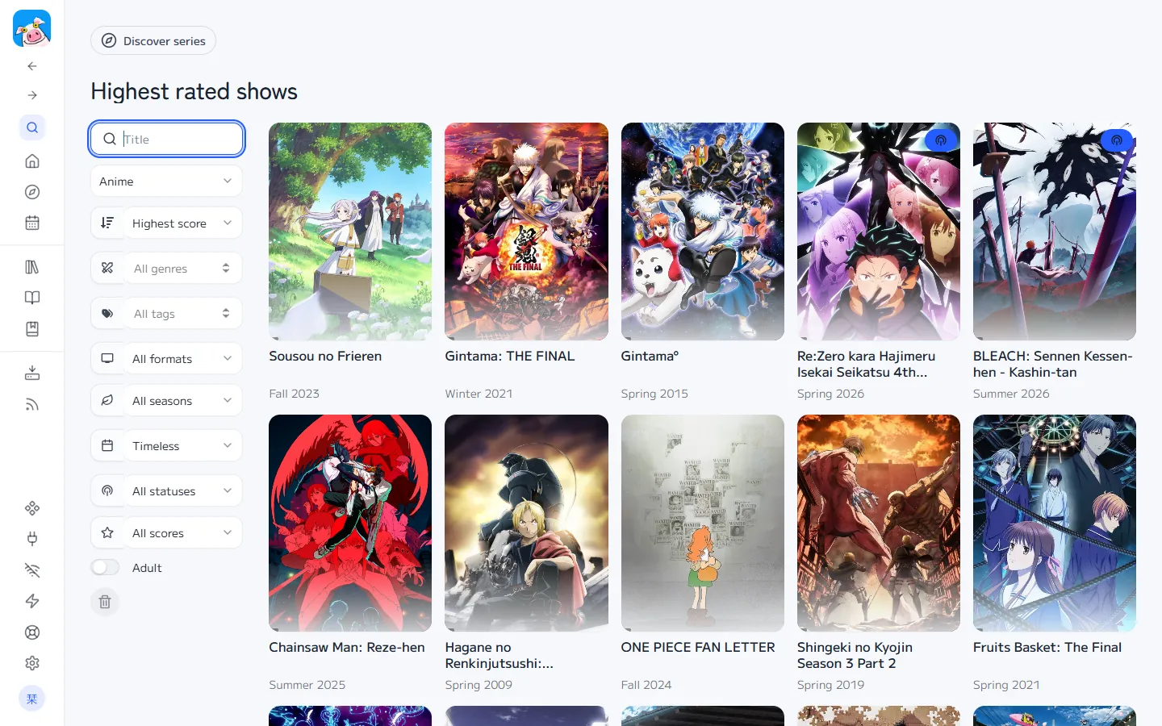1162x726 pixels.
Task: Open the user avatar at sidebar bottom
Action: 32,699
